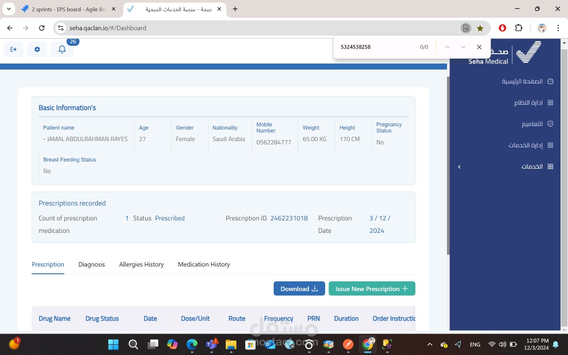Select the Medication History tab

[x=204, y=264]
